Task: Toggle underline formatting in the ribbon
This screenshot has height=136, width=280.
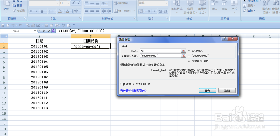Action: tap(42, 11)
